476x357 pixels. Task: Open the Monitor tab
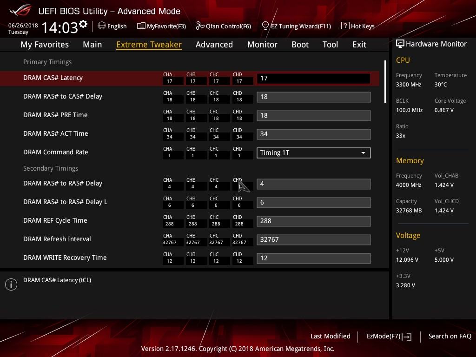coord(262,45)
